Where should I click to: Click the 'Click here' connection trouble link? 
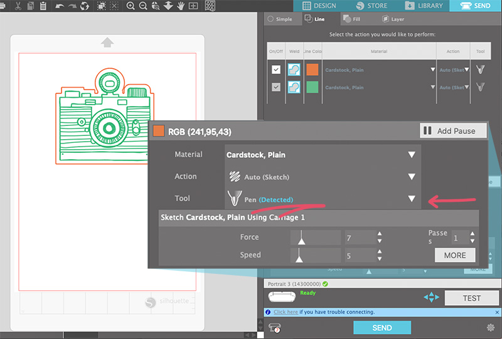click(286, 312)
